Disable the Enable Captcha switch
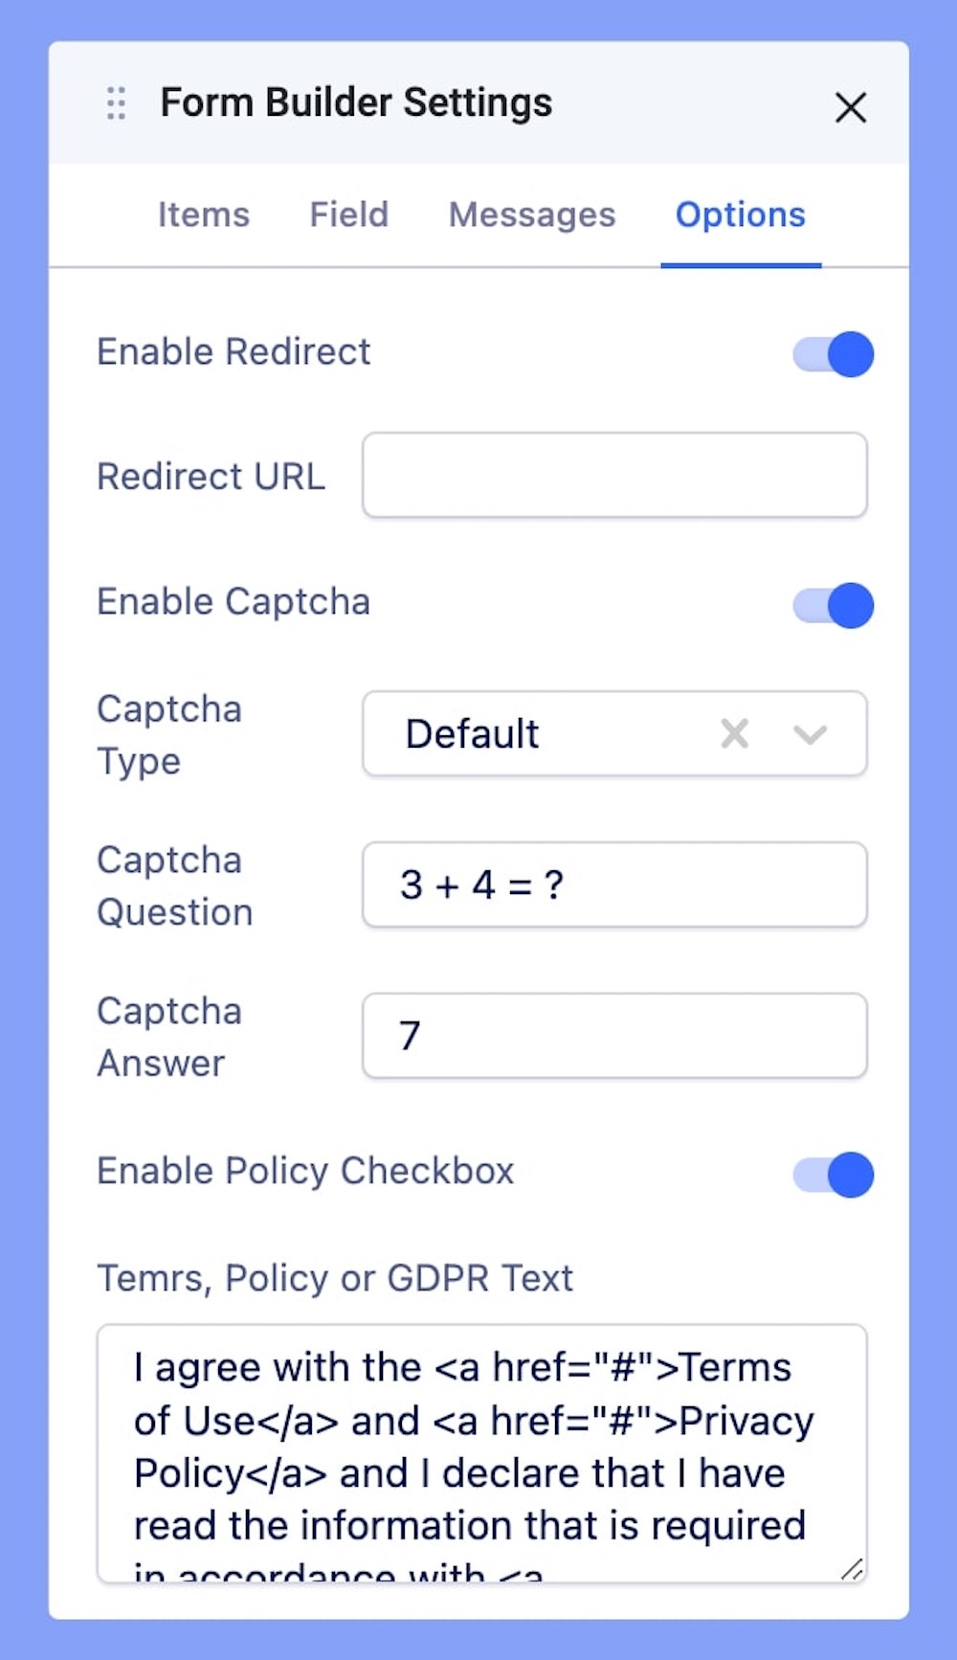The image size is (957, 1660). click(833, 605)
